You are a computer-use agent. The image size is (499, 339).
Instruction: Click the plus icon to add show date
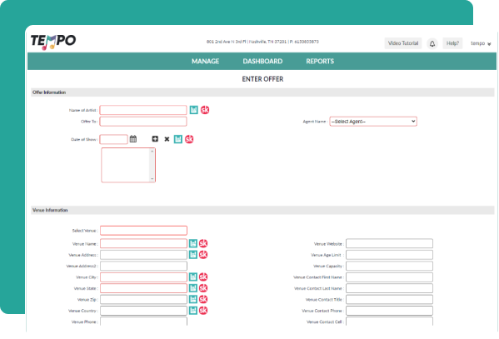coord(155,139)
